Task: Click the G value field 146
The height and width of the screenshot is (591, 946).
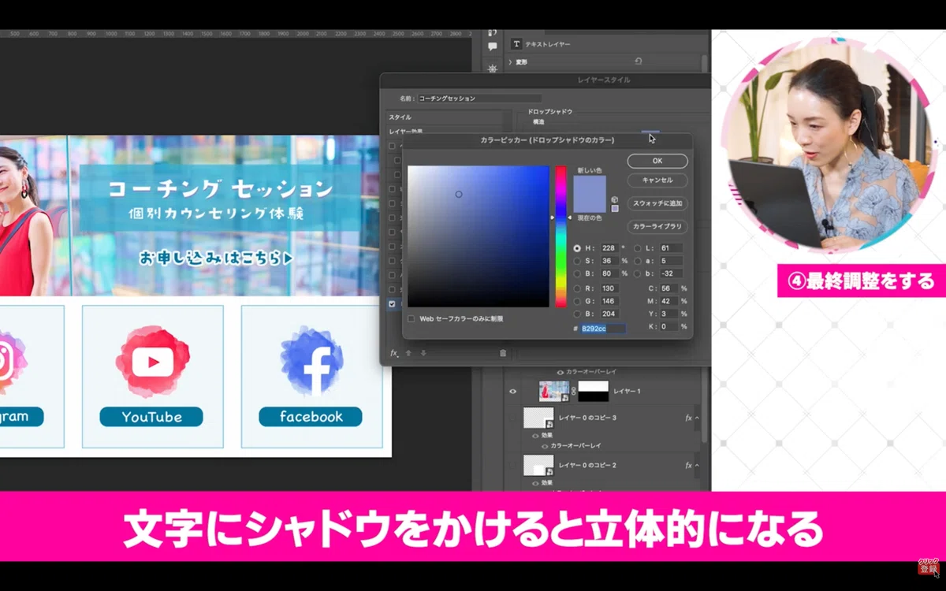Action: pyautogui.click(x=609, y=301)
